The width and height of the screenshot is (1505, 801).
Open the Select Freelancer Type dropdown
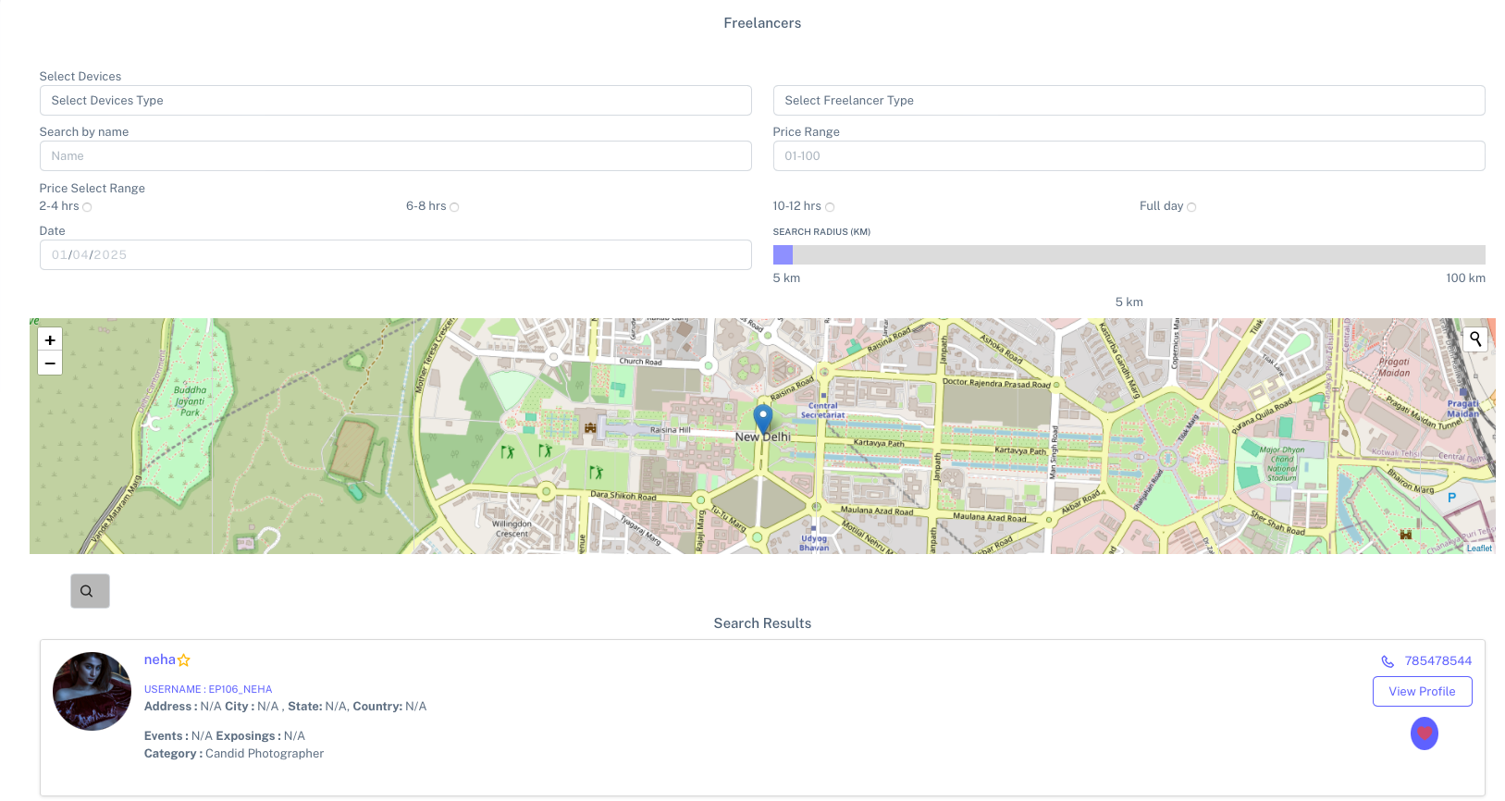pyautogui.click(x=1129, y=101)
